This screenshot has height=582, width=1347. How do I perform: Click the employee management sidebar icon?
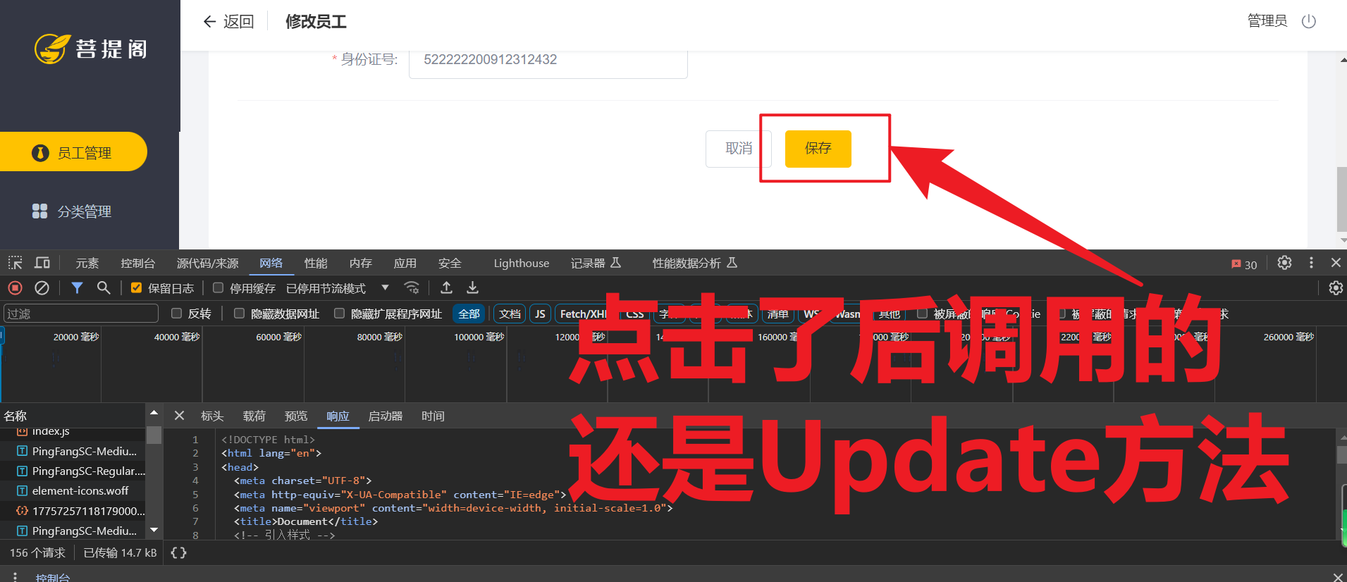click(x=40, y=152)
